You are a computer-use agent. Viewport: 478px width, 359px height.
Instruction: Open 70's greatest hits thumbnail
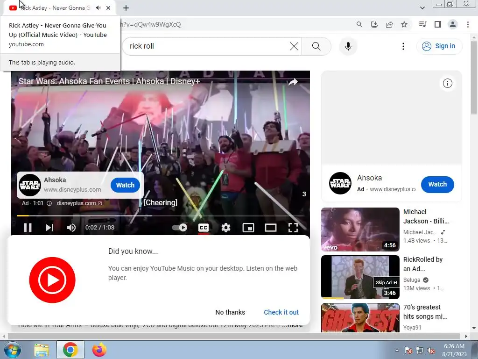tap(360, 317)
